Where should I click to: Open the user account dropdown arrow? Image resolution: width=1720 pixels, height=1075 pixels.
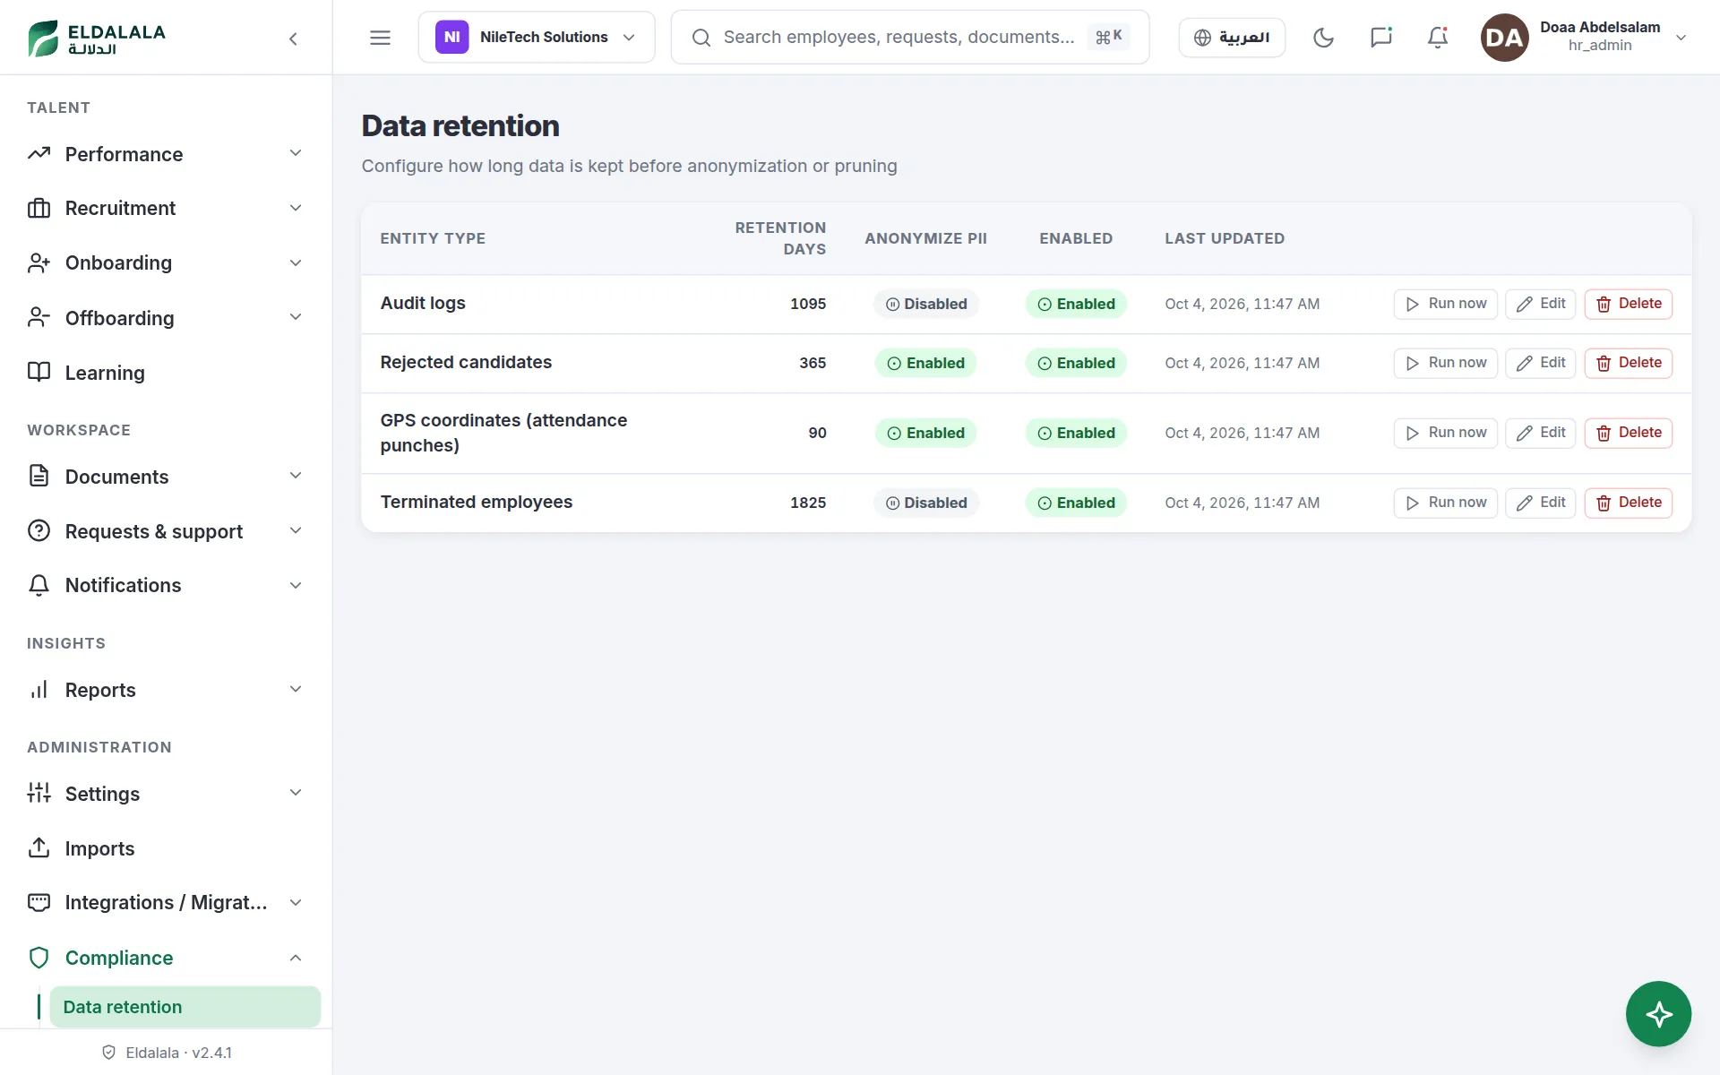pyautogui.click(x=1681, y=38)
